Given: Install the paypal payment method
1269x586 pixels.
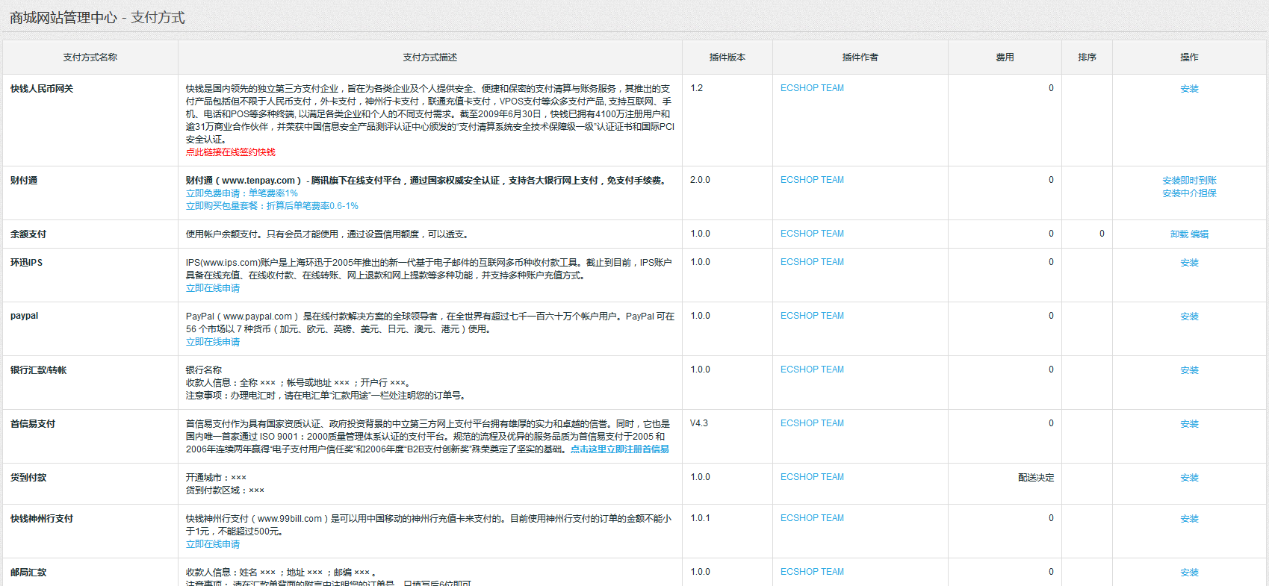Looking at the screenshot, I should pyautogui.click(x=1189, y=317).
